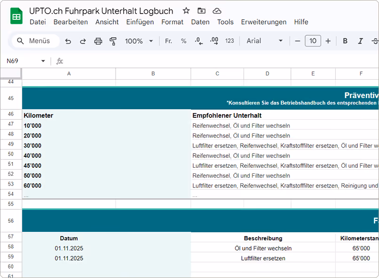Click the Kilometer header cell
This screenshot has width=379, height=278.
tap(106, 115)
